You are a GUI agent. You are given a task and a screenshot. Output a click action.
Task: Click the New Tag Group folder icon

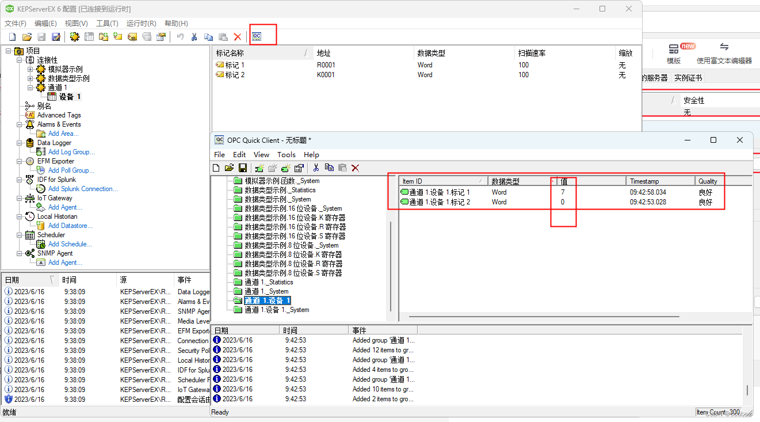tap(104, 37)
